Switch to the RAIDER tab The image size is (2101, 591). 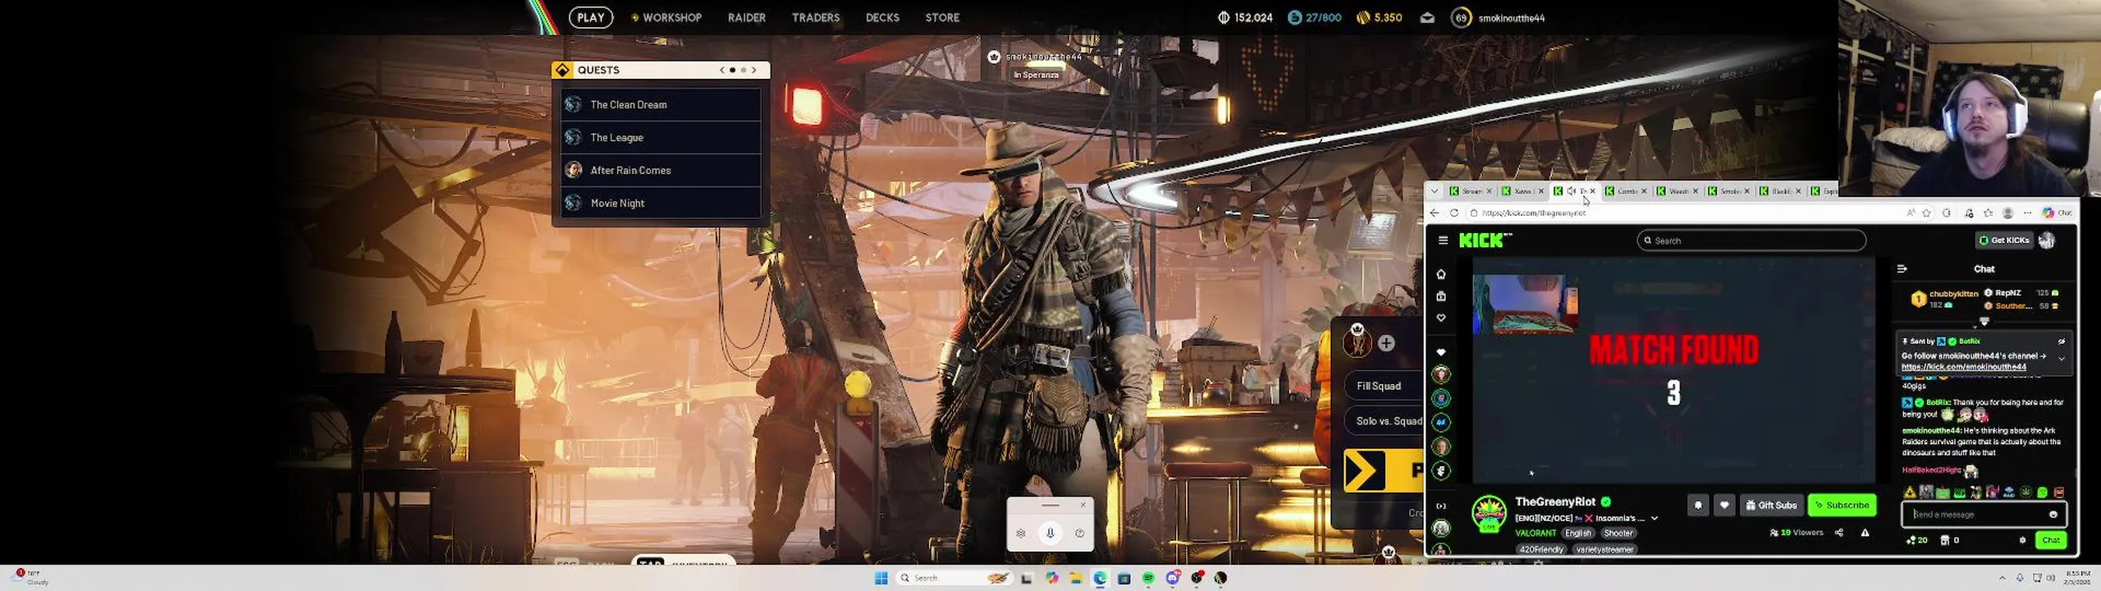pyautogui.click(x=746, y=17)
